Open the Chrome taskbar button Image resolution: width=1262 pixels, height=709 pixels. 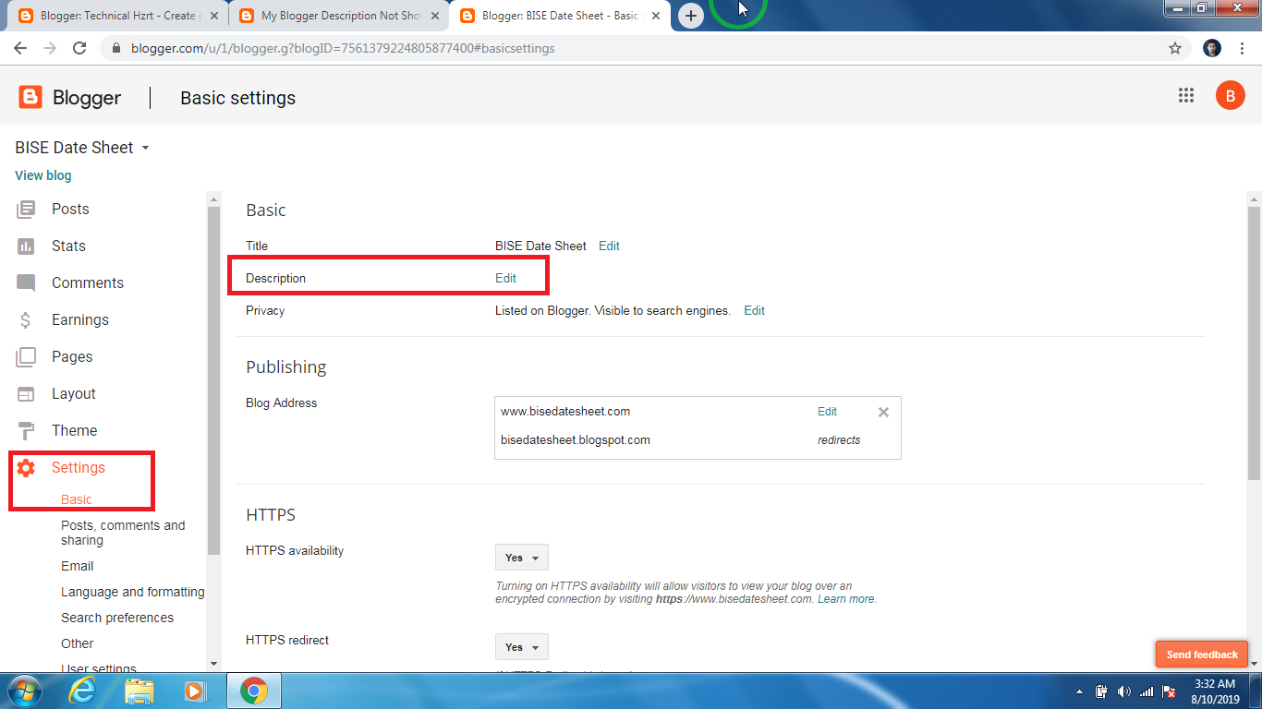(x=254, y=691)
